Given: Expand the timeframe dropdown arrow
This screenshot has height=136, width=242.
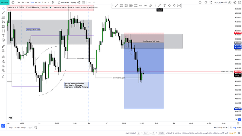Looking at the screenshot, I should click(x=48, y=2).
